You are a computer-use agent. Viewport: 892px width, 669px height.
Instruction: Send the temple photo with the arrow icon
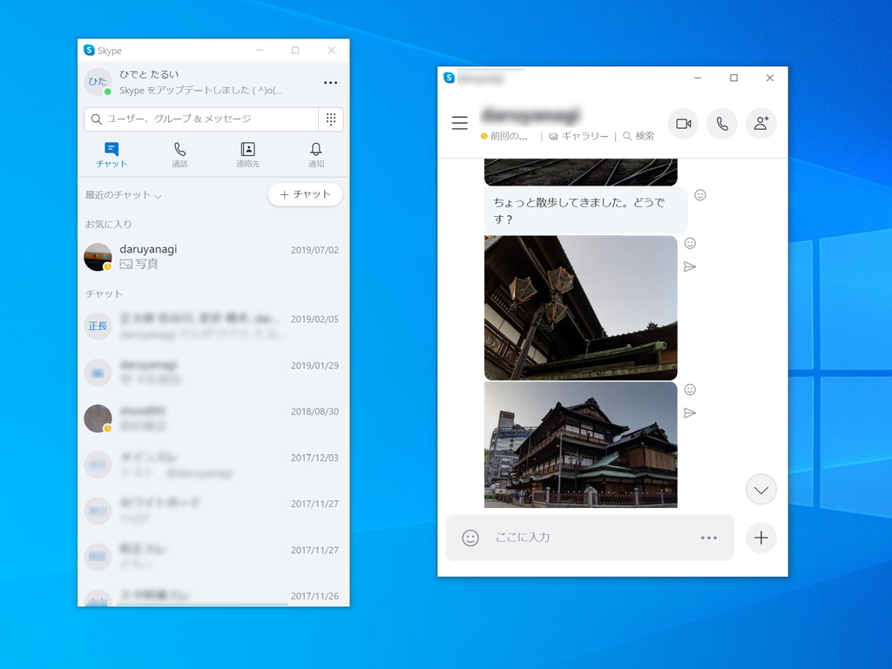pos(690,413)
